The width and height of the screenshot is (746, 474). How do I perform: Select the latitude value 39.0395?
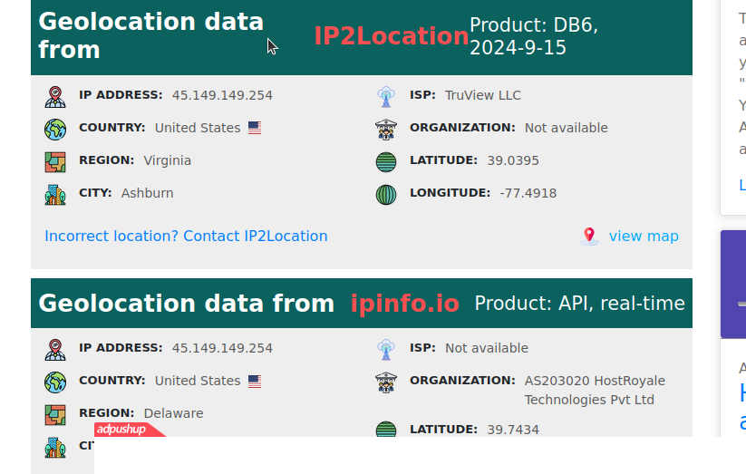click(513, 160)
